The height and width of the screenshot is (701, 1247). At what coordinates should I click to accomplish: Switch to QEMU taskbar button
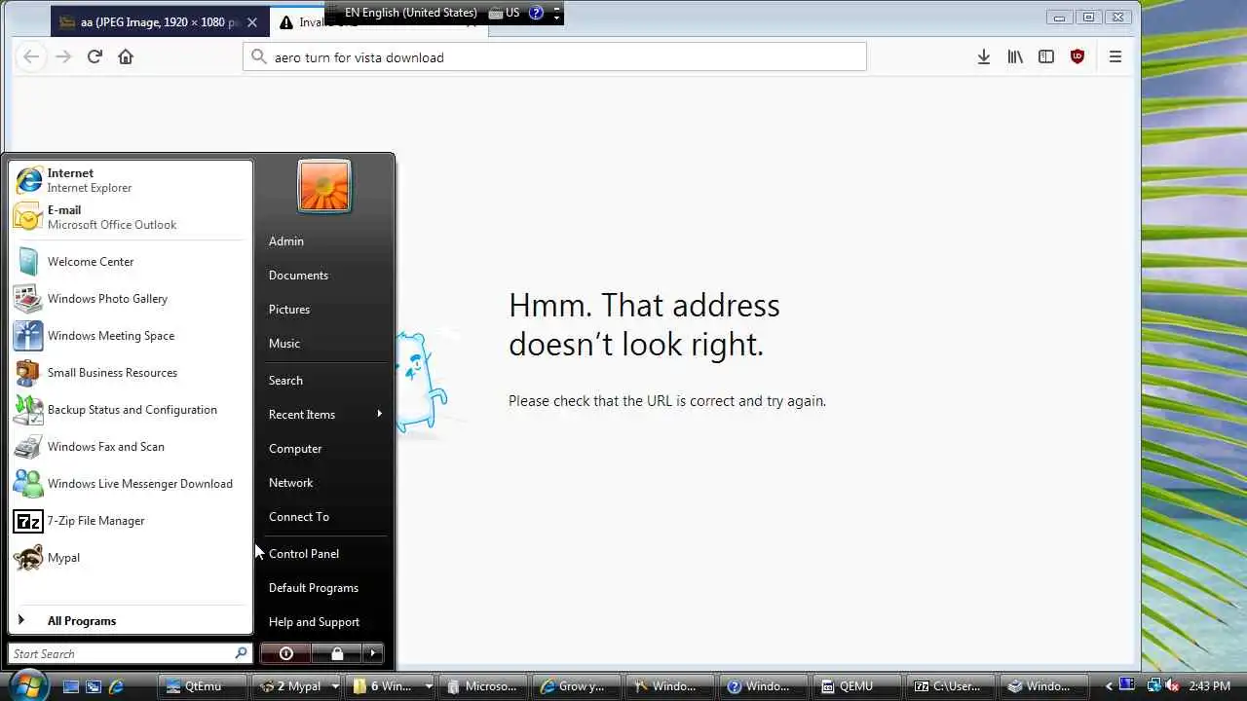click(857, 686)
